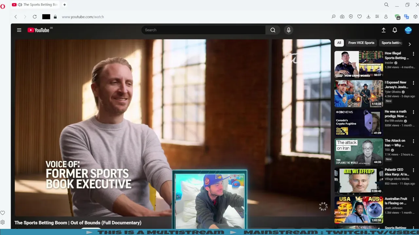The height and width of the screenshot is (235, 419).
Task: Show more filter chips with the arrow
Action: (x=410, y=44)
